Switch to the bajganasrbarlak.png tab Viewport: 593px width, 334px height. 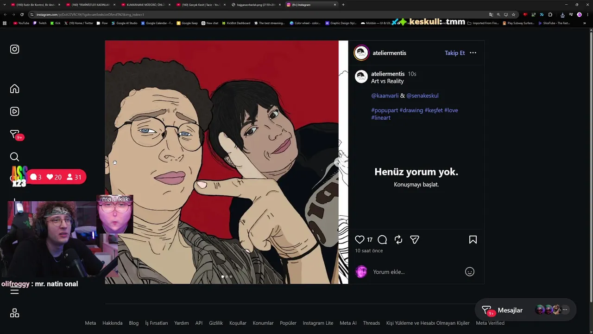[x=256, y=5]
